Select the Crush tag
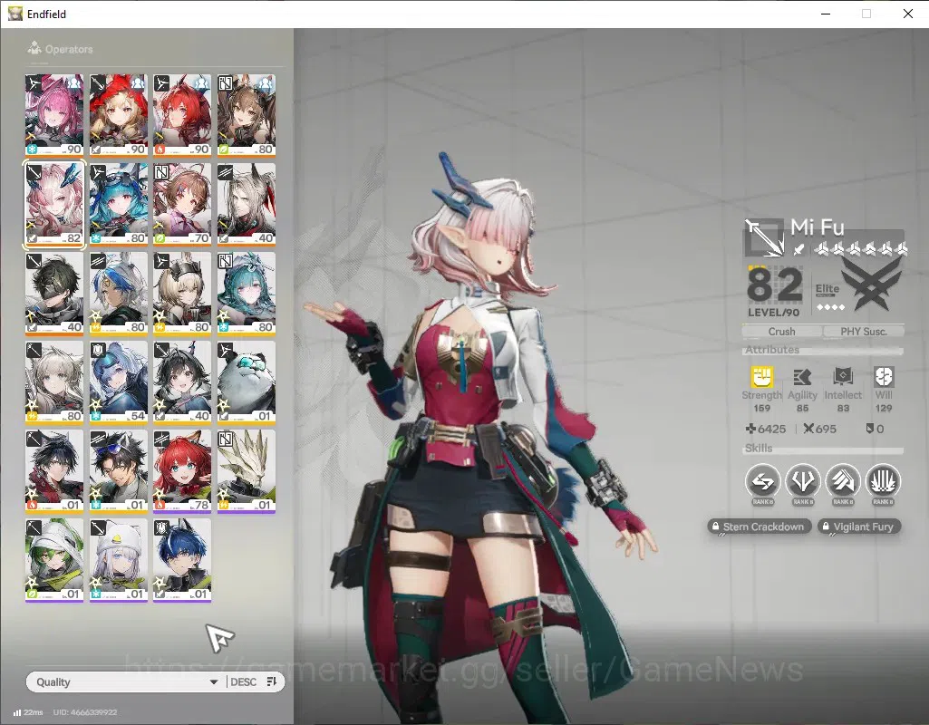The image size is (929, 725). (781, 332)
